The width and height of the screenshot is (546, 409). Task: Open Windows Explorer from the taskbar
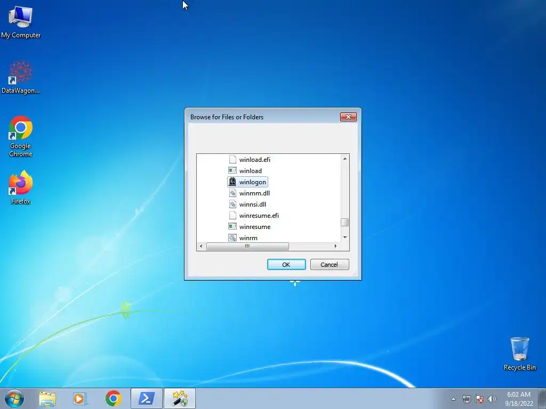click(x=47, y=398)
